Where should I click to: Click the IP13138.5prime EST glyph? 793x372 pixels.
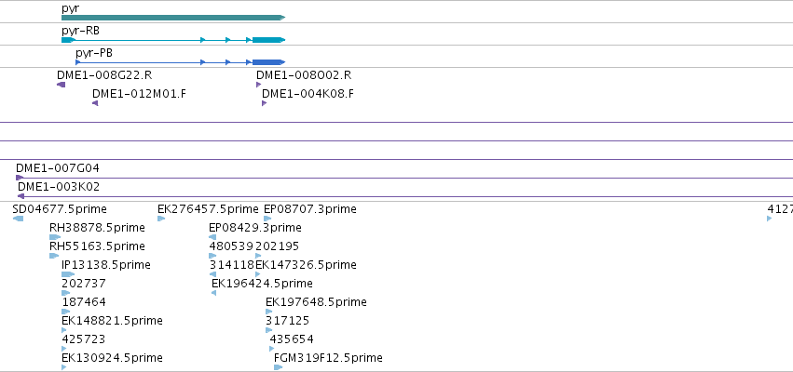pyautogui.click(x=68, y=274)
